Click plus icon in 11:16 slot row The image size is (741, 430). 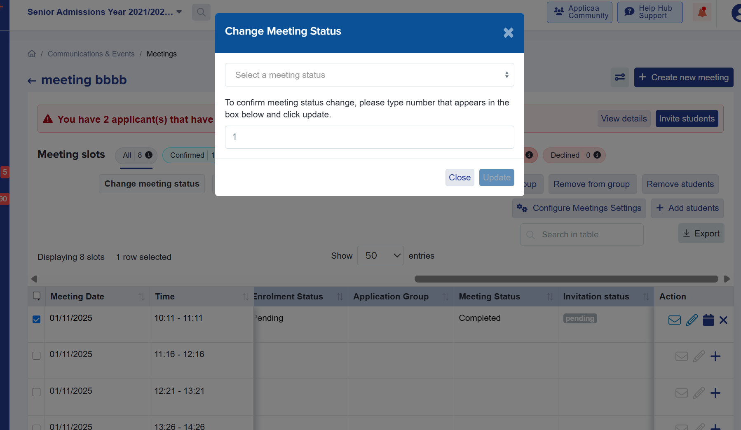(715, 356)
